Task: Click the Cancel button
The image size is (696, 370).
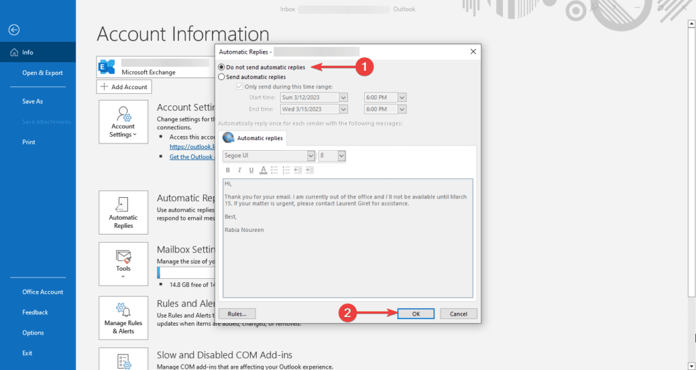Action: pos(459,314)
